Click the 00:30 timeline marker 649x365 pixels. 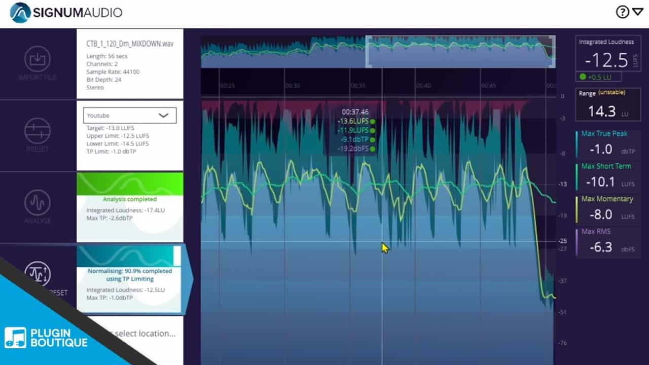coord(293,86)
